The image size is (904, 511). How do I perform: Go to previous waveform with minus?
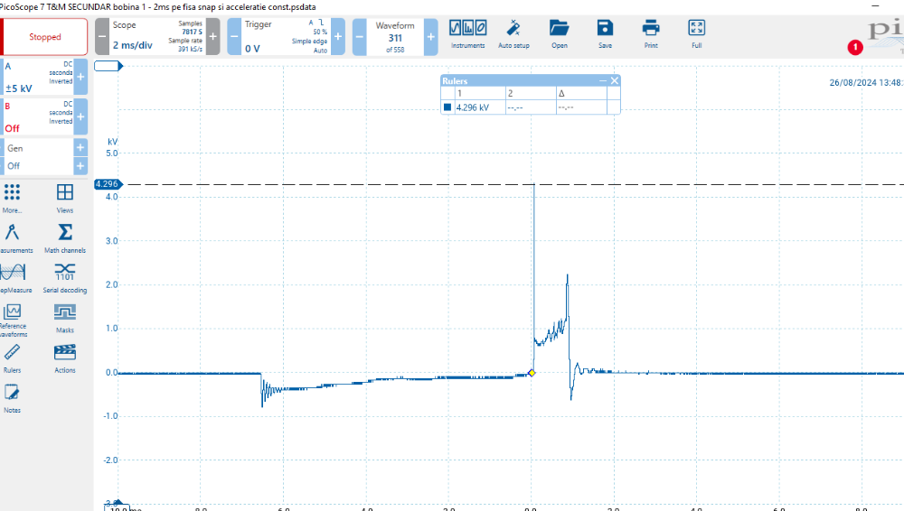coord(360,37)
